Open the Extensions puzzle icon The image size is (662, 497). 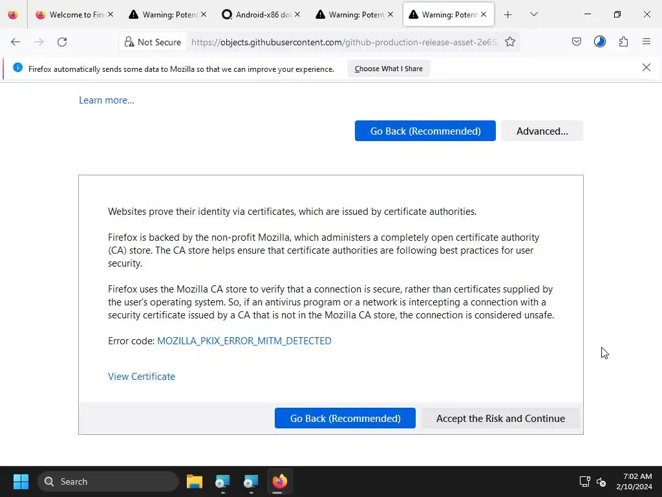pos(623,41)
